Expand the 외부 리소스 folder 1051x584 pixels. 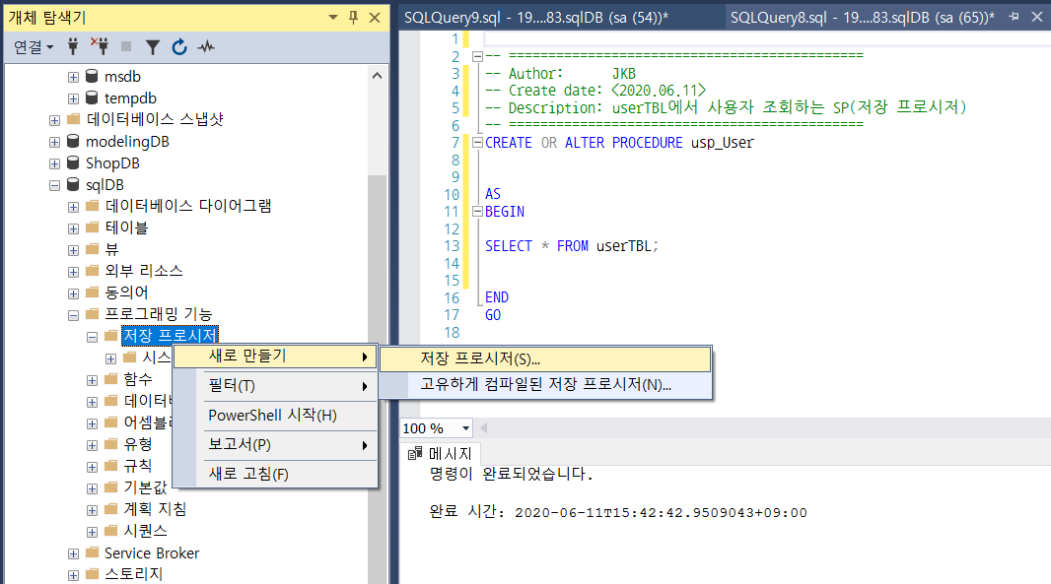pyautogui.click(x=73, y=272)
